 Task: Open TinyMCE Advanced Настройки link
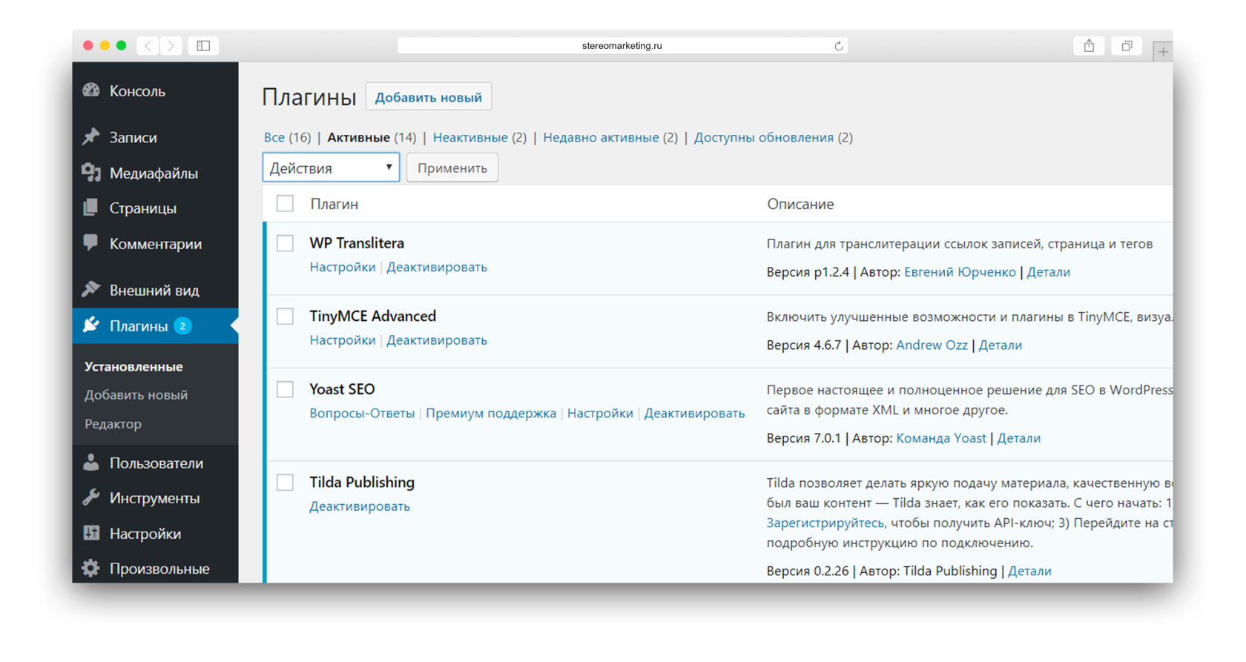[x=343, y=340]
